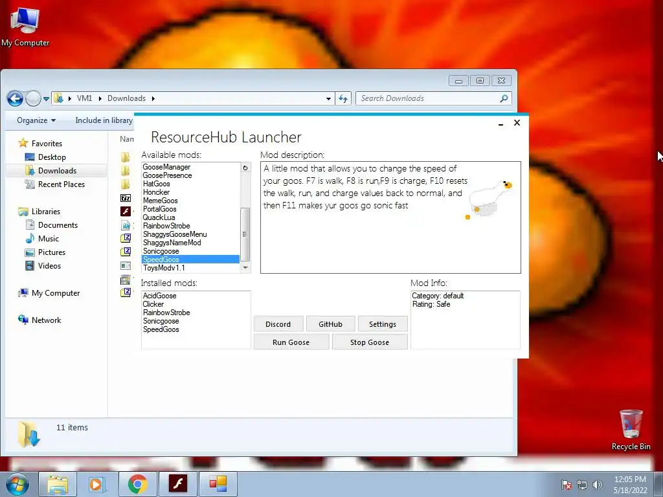Minimize the ResourceHub Launcher window
Viewport: 663px width, 497px height.
coord(500,124)
